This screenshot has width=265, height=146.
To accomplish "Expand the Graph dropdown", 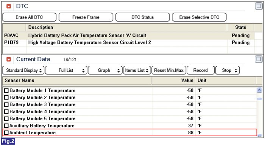I will point(105,70).
